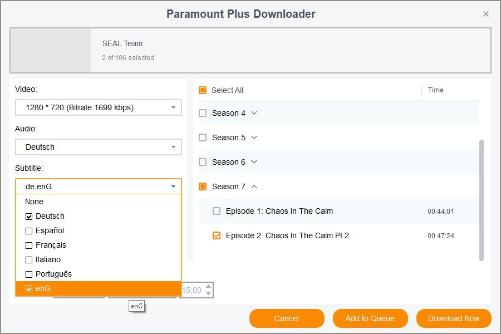This screenshot has width=501, height=334.
Task: Tick the Italiano subtitle option
Action: (x=30, y=259)
